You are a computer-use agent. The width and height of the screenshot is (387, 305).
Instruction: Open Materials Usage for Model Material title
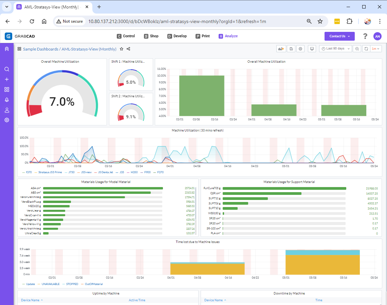click(106, 182)
